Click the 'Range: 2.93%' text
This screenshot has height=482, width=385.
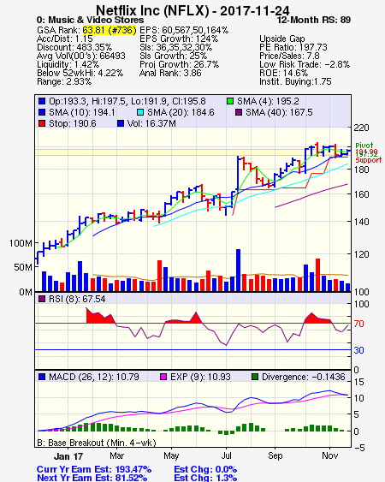[64, 82]
